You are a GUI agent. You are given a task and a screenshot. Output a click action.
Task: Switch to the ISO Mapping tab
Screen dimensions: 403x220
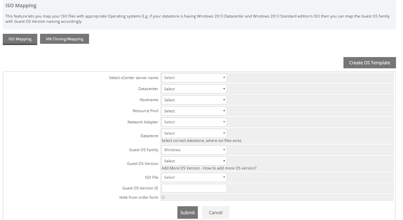coord(20,39)
